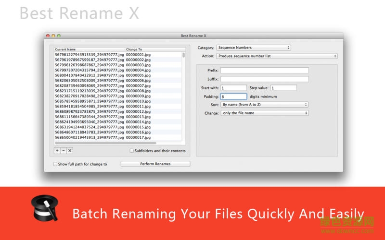Open the Change dropdown for file name
The image size is (385, 240).
coord(264,113)
